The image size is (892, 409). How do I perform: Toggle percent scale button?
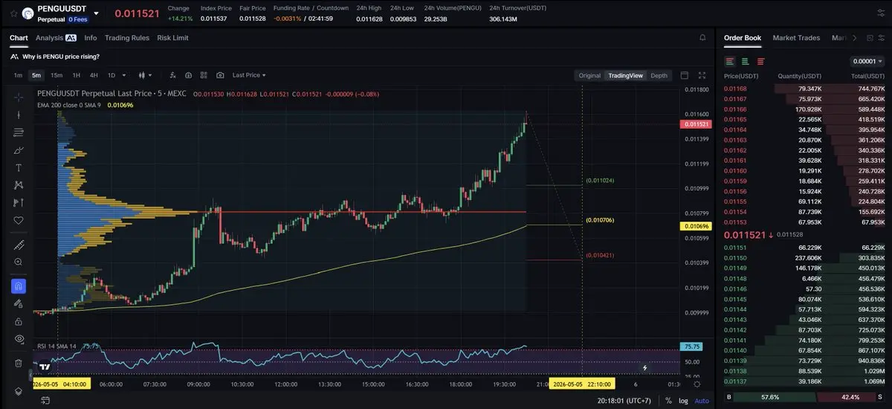click(668, 401)
